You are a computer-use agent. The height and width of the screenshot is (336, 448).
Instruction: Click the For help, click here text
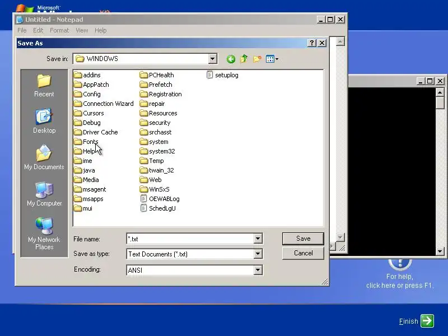(400, 281)
